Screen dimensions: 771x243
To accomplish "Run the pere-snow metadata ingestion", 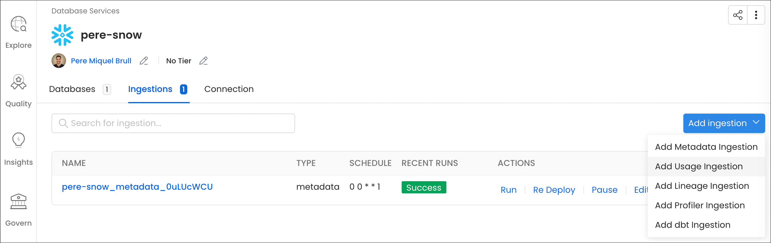I will point(509,190).
